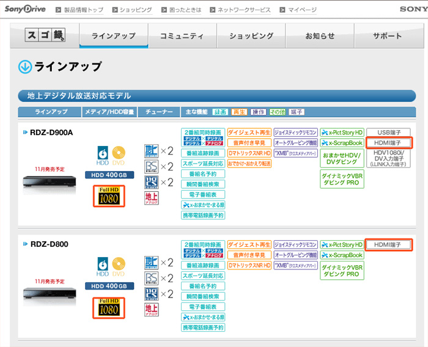
Task: Select the 録画 feature filter tag
Action: 220,112
